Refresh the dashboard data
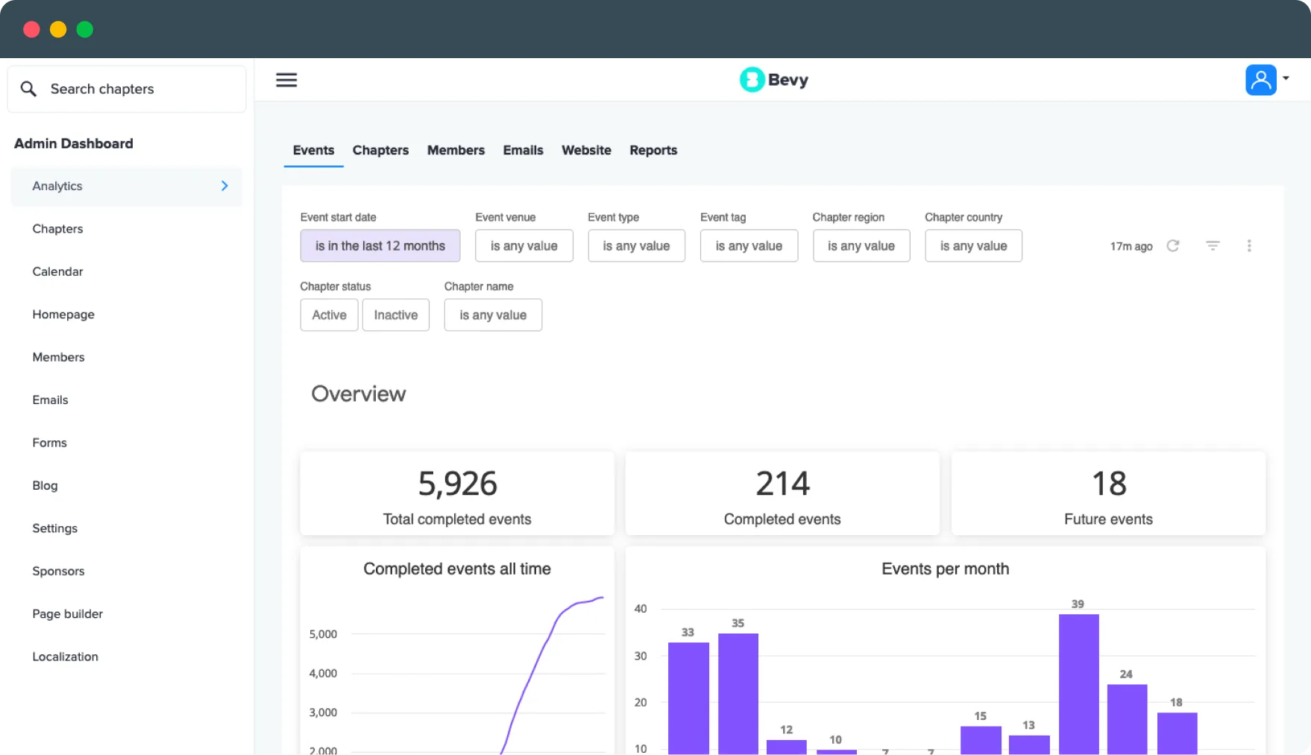Image resolution: width=1311 pixels, height=755 pixels. pyautogui.click(x=1173, y=246)
